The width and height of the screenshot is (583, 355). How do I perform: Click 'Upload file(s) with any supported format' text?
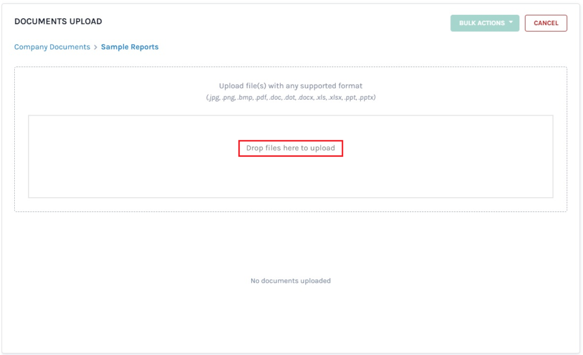click(x=290, y=86)
